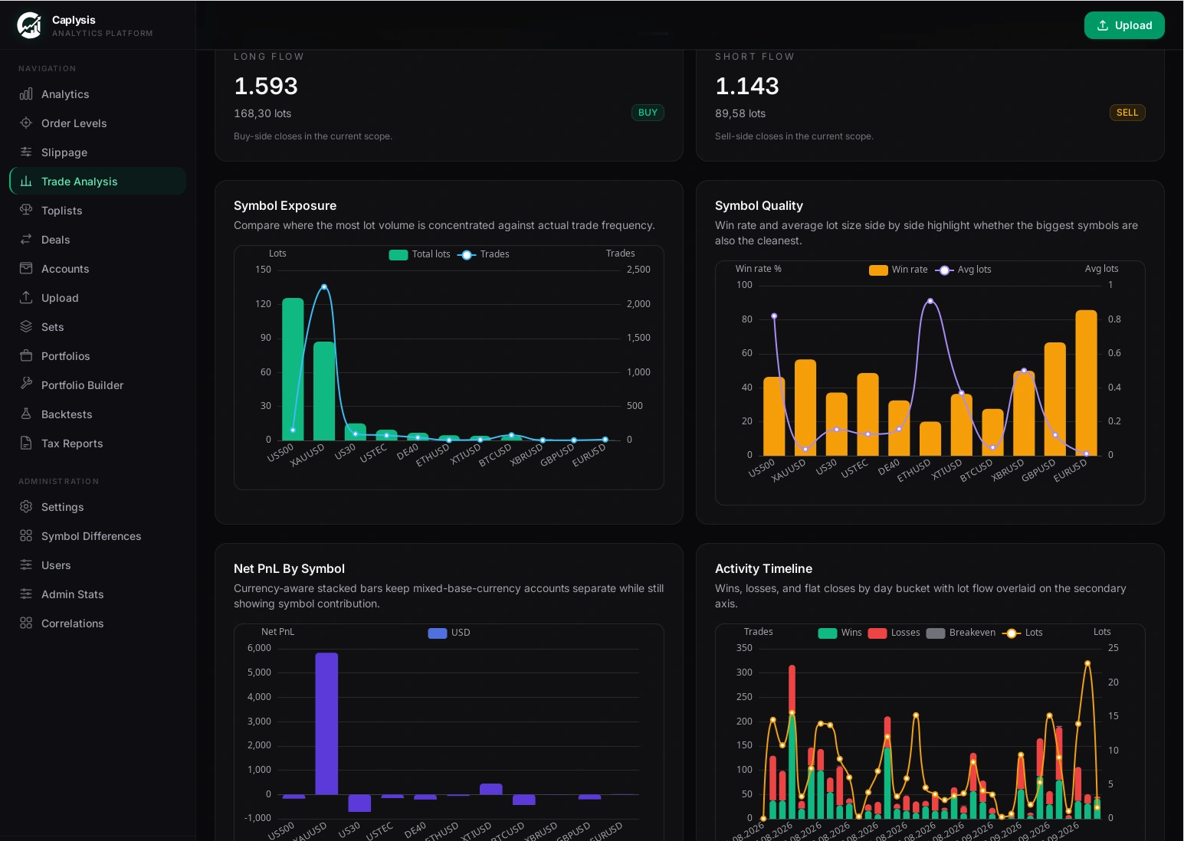Click the XAUUSD bar in Net PnL chart

(x=326, y=724)
